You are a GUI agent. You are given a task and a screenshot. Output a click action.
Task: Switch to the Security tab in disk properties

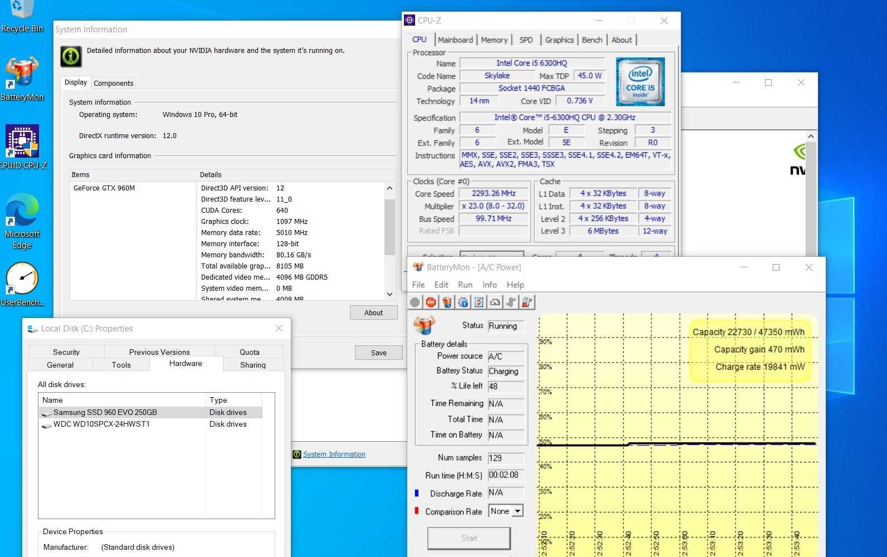pos(66,352)
